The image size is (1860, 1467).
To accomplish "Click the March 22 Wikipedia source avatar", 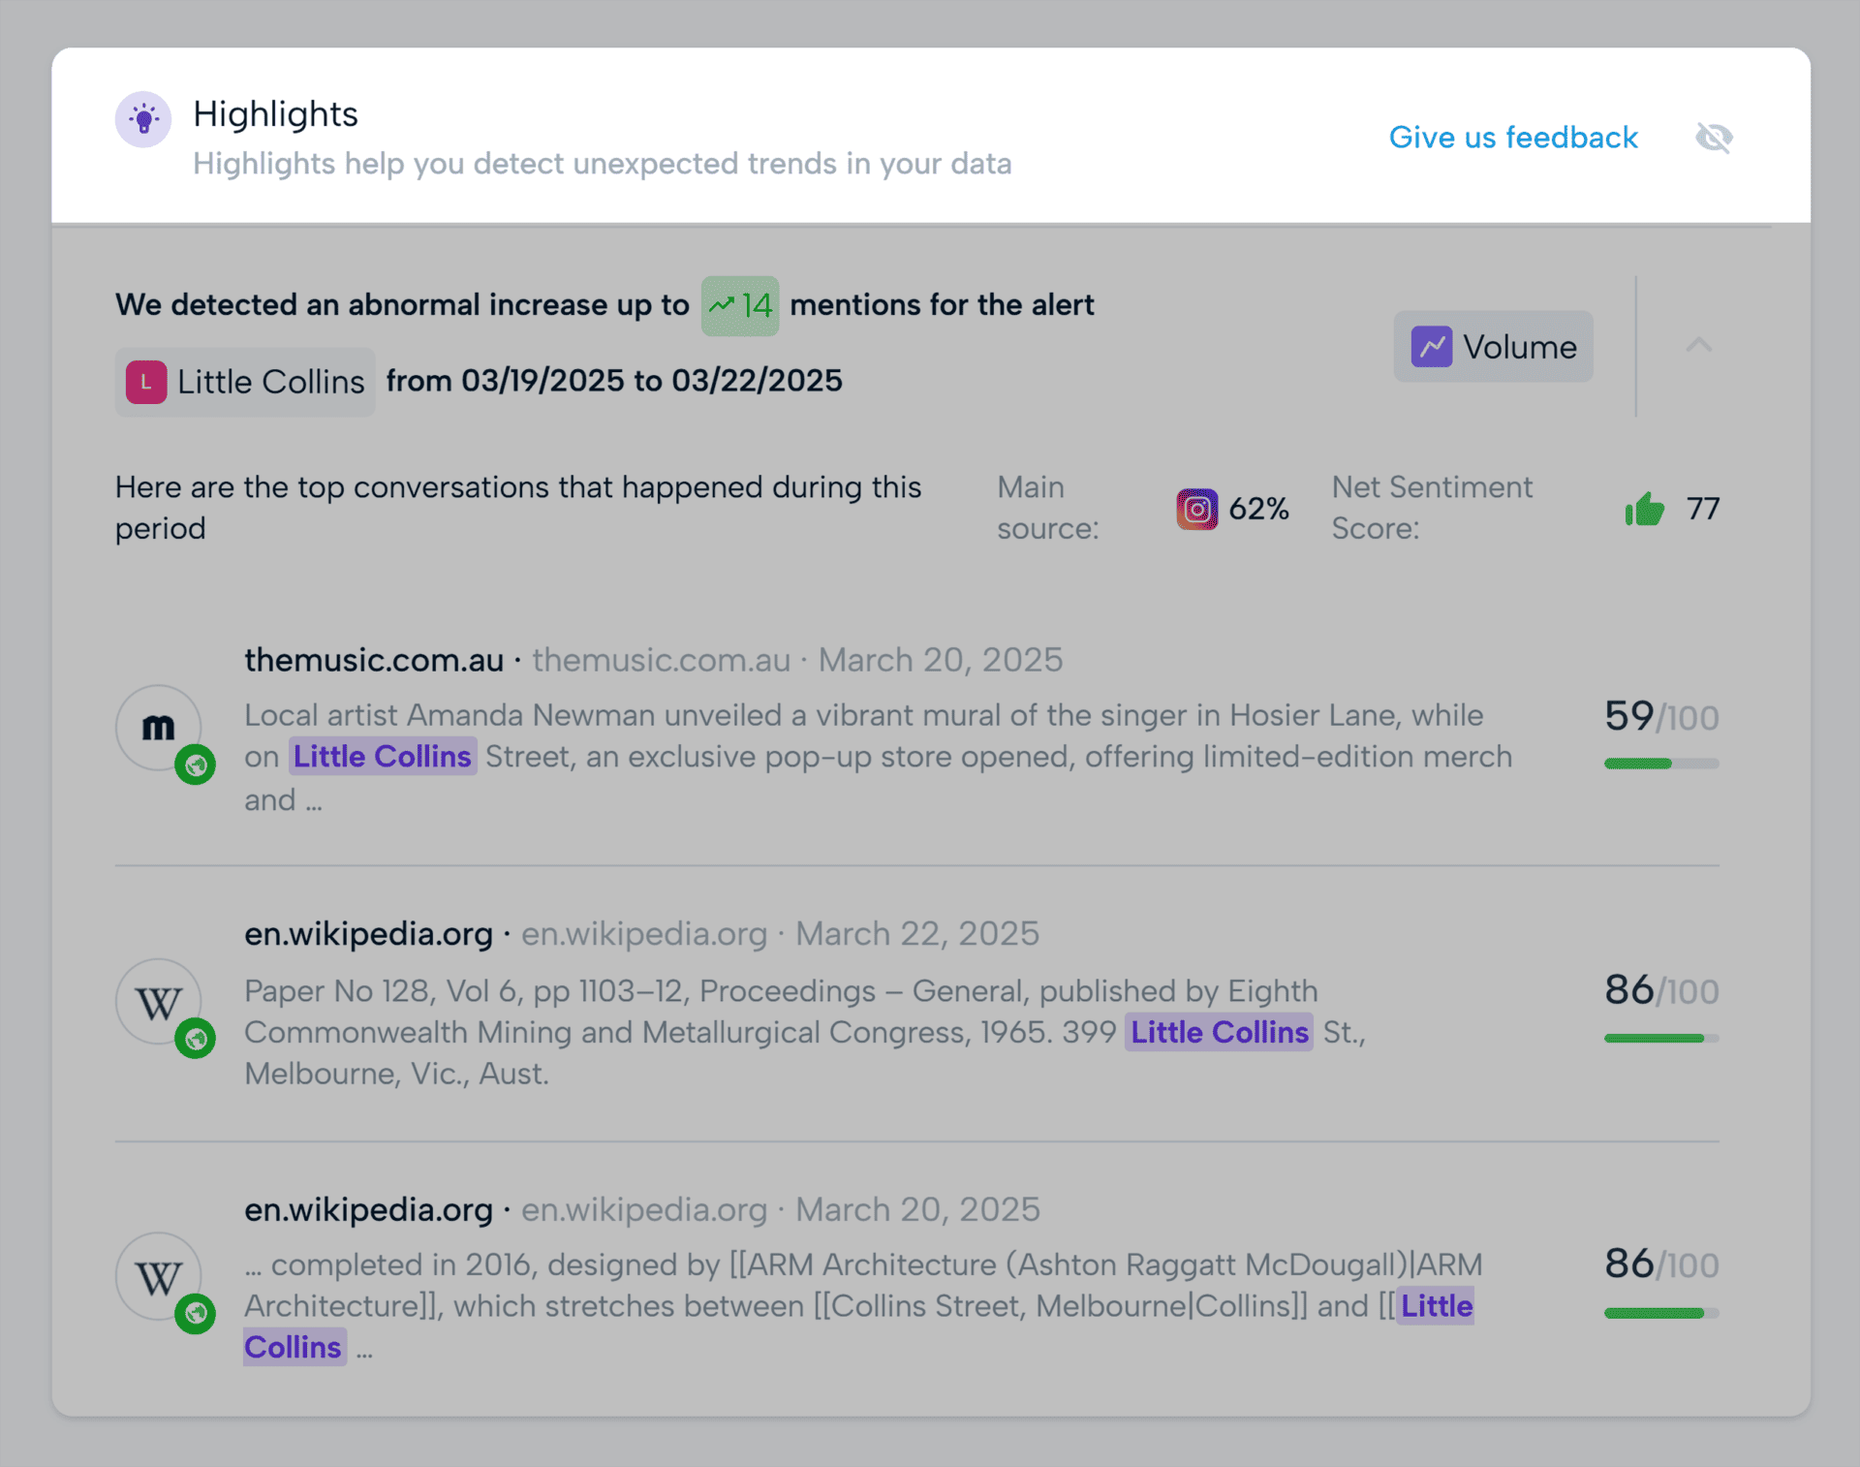I will [158, 1002].
